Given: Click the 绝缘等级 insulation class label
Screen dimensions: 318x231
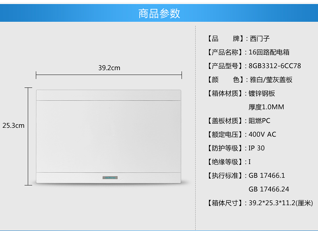Looking at the screenshot, I should pyautogui.click(x=225, y=162).
